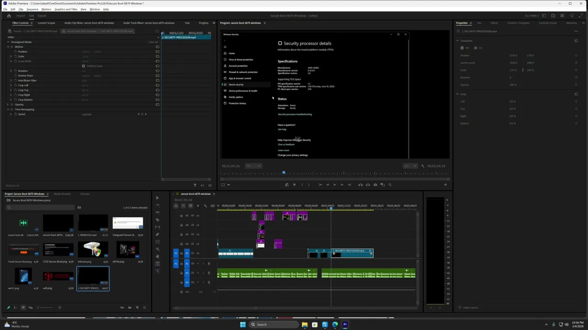Screen dimensions: 588x330
Task: Select the Hand tool
Action: pos(157,256)
